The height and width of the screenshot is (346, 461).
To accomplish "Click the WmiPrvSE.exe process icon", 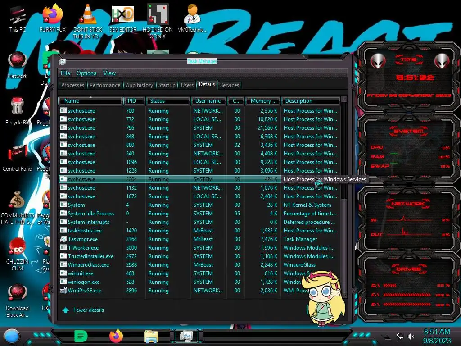I will 63,291.
